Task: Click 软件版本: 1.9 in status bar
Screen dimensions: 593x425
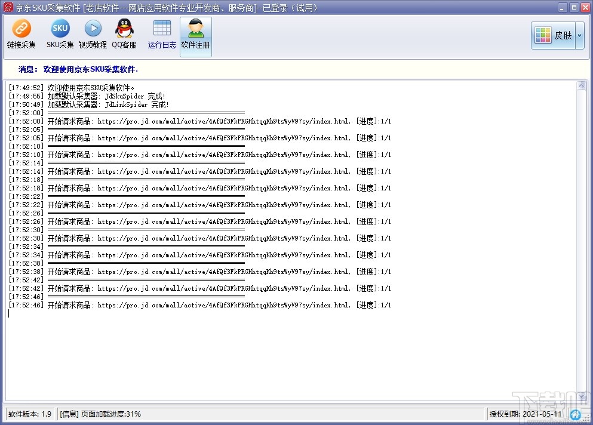Action: click(30, 414)
